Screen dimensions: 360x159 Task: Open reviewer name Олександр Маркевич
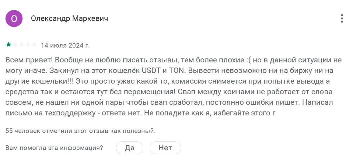(69, 18)
